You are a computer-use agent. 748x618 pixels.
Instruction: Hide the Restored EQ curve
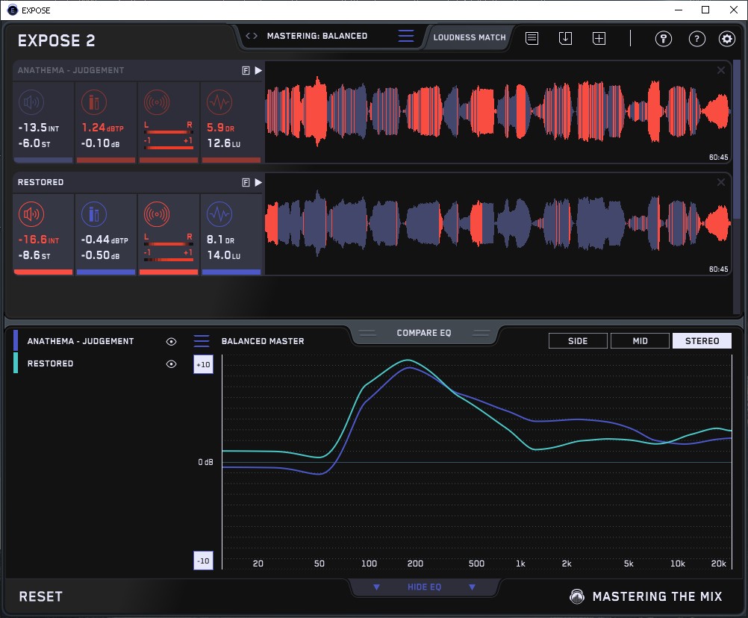pyautogui.click(x=171, y=363)
